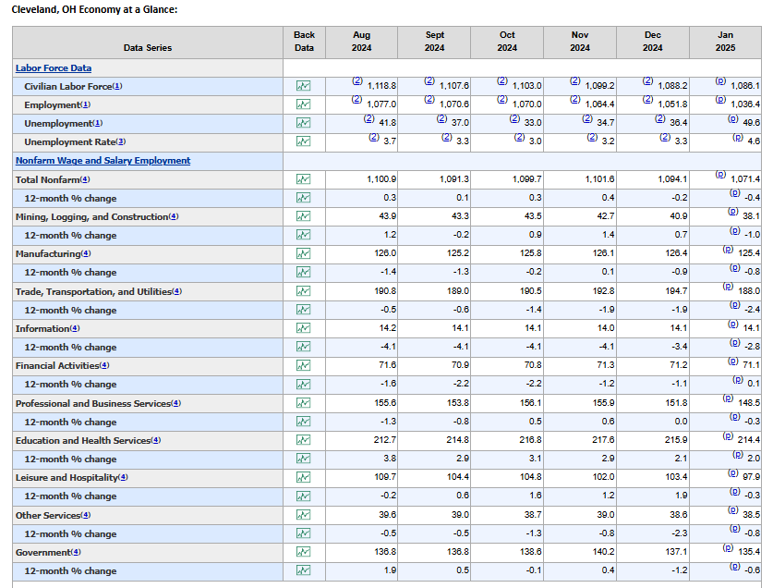Click the (2) footnote on Aug 2024 Employment value
Screen dimensions: 773x588
[x=356, y=100]
